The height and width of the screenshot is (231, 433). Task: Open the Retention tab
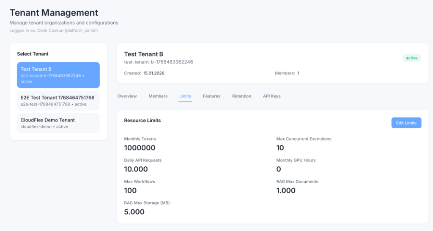pyautogui.click(x=241, y=96)
